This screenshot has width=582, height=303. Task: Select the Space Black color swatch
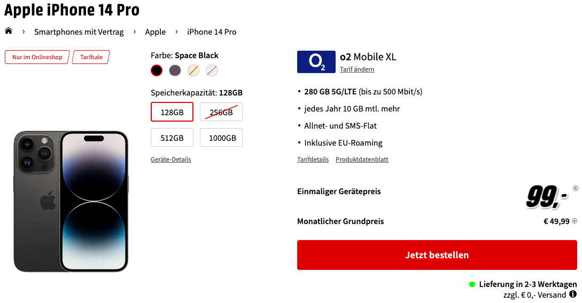(x=157, y=70)
